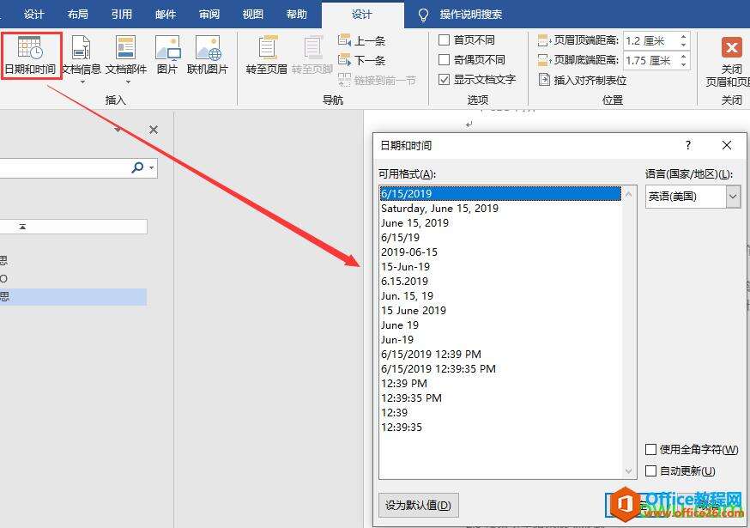The image size is (750, 528).
Task: Open the 引用 ribbon tab
Action: click(x=122, y=15)
